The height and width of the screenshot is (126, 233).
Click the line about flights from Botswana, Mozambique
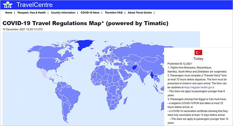pyautogui.click(x=197, y=69)
